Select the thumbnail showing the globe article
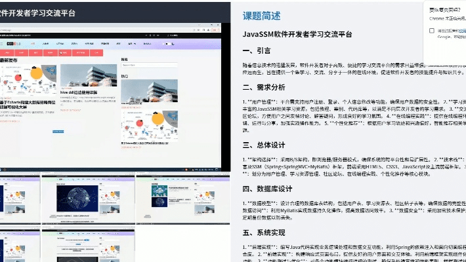The height and width of the screenshot is (262, 466). (88, 199)
